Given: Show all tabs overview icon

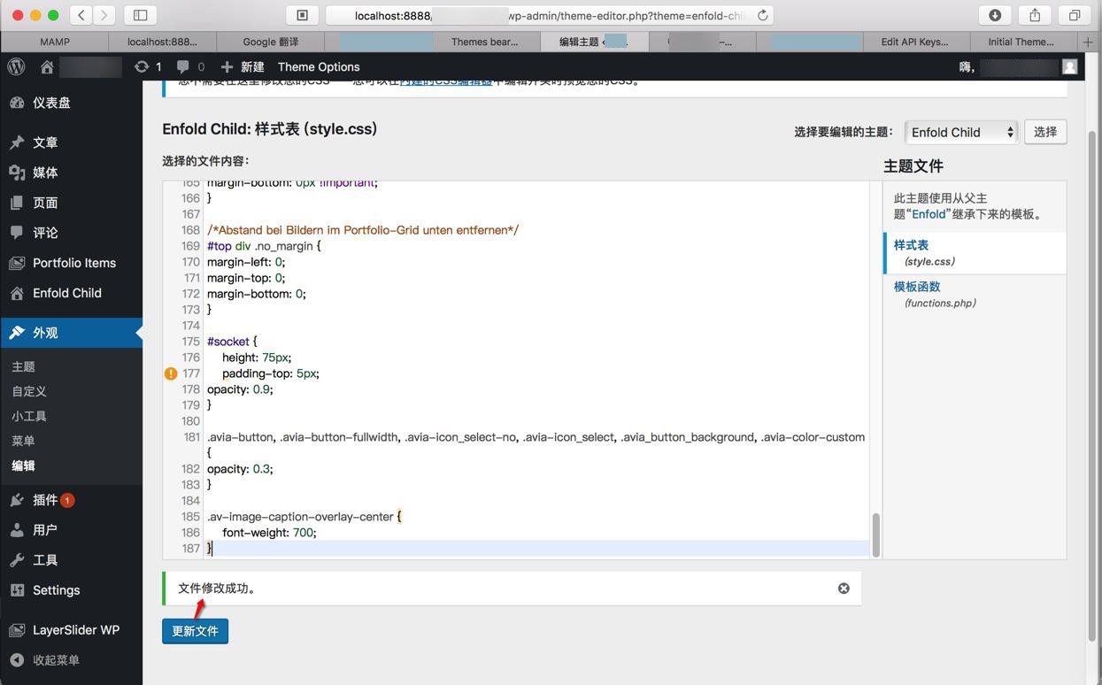Looking at the screenshot, I should [x=1075, y=15].
